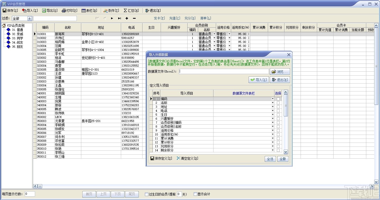Click the 保存 save icon on toolbar
The image size is (380, 200).
[x=4, y=10]
